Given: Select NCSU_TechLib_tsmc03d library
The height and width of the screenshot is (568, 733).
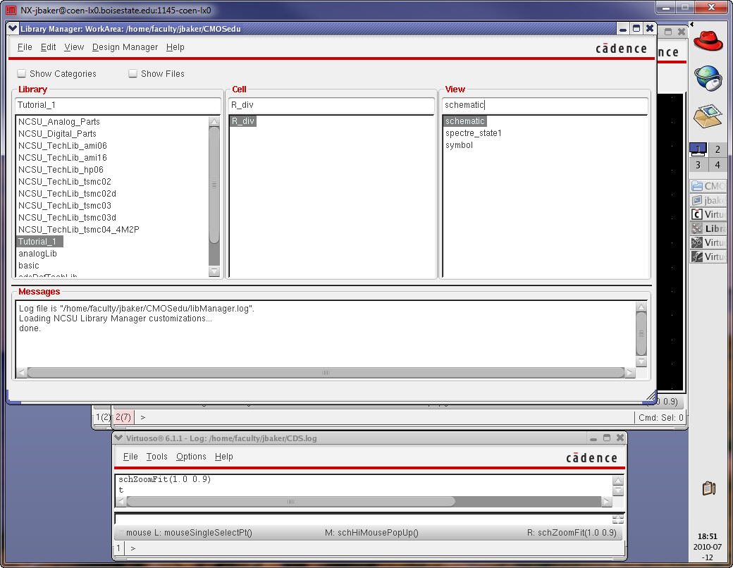Looking at the screenshot, I should tap(67, 217).
